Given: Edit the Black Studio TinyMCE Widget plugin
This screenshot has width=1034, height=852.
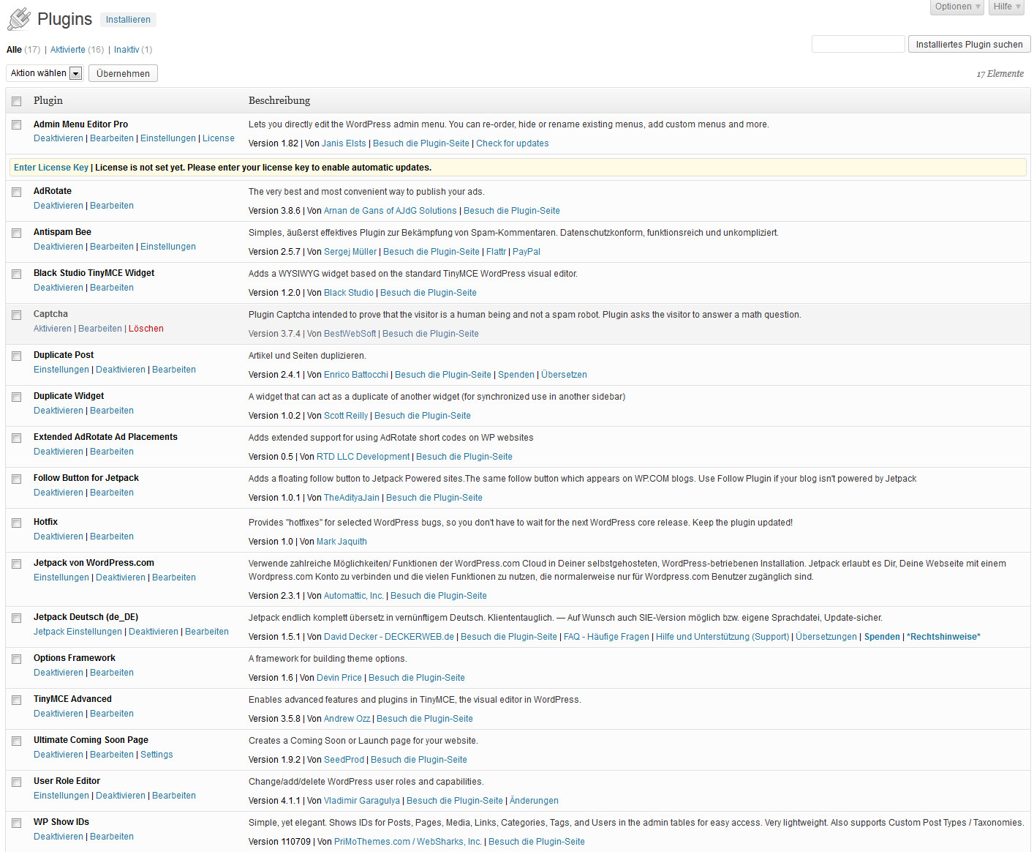Looking at the screenshot, I should pos(112,288).
